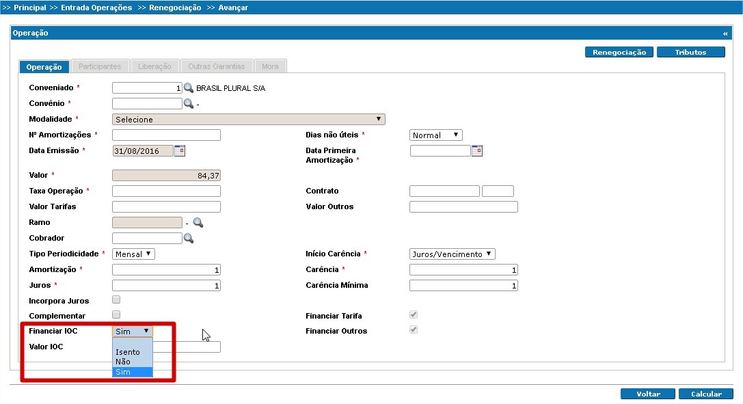Click the Renegociação button
Viewport: 743px width, 404px height.
coord(619,51)
